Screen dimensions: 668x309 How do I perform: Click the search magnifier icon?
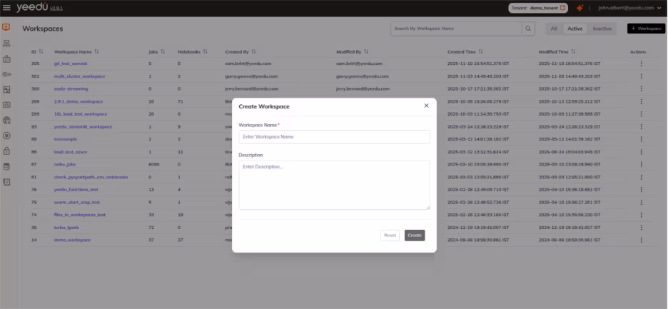click(528, 29)
